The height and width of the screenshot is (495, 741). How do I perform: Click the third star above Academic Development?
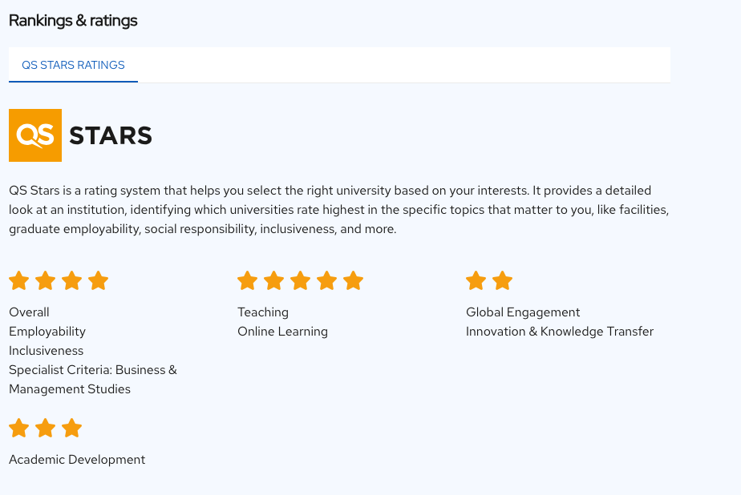coord(72,429)
